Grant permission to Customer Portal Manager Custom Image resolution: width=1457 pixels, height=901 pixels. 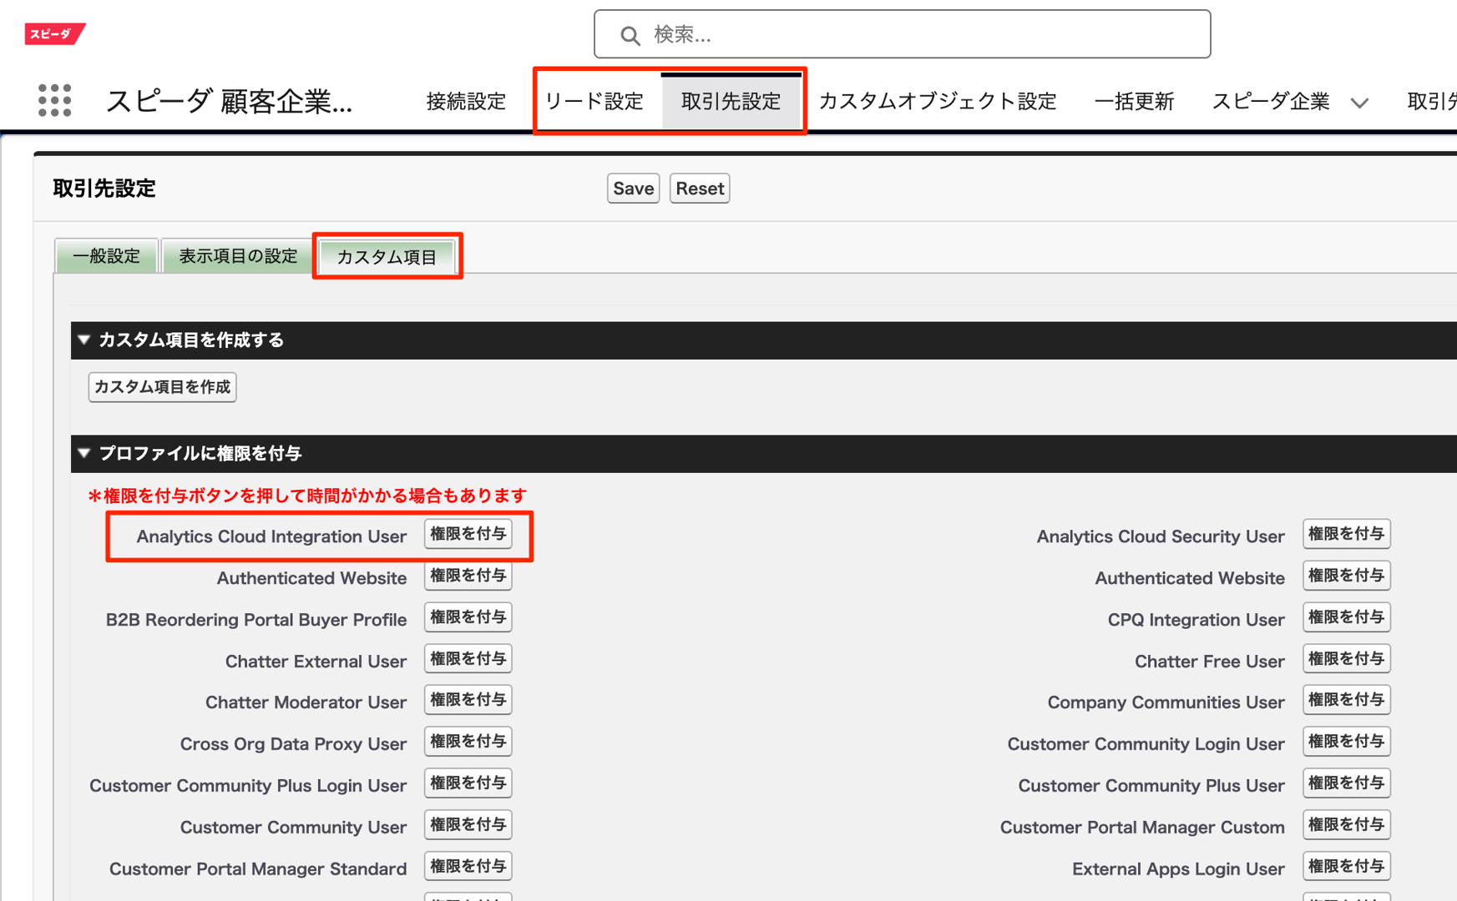pos(1345,826)
